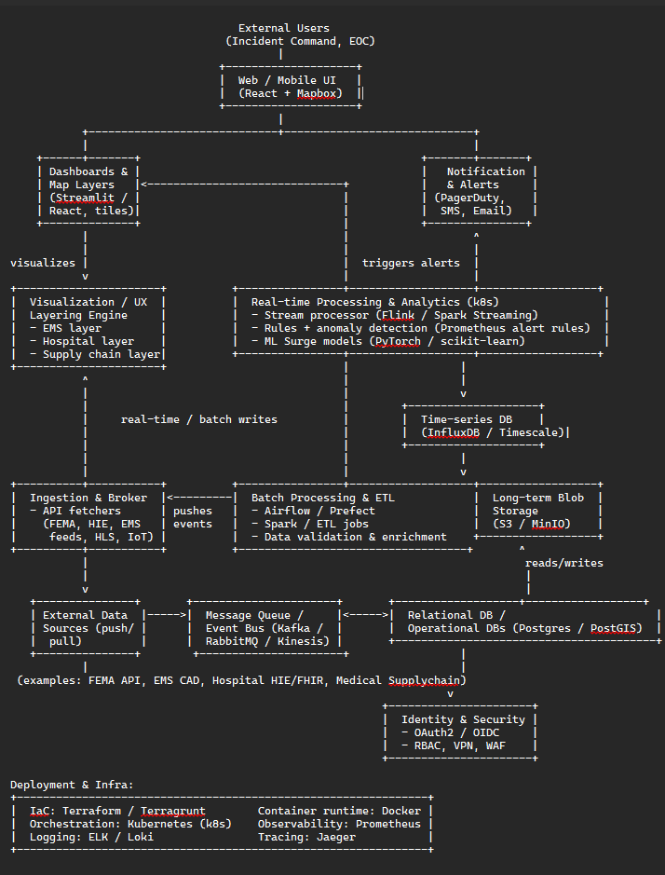Click '(Incident Command, EOC)' text
This screenshot has width=665, height=875.
(x=300, y=41)
